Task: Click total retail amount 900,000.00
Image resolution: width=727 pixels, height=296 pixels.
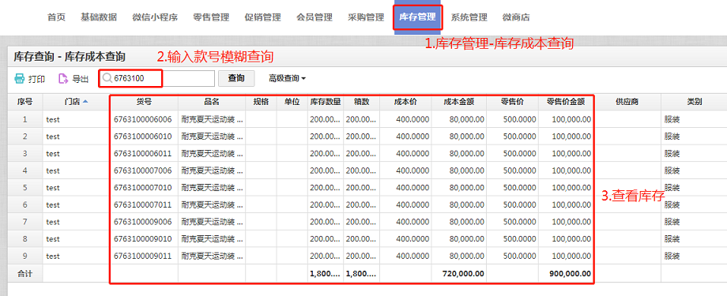Action: [x=571, y=274]
